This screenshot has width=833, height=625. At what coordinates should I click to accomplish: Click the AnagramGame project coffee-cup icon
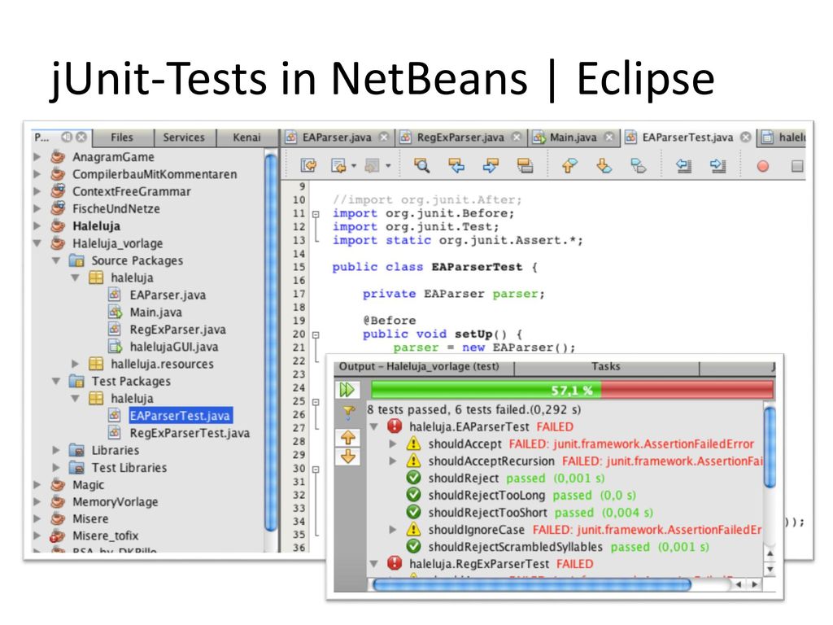click(x=58, y=157)
